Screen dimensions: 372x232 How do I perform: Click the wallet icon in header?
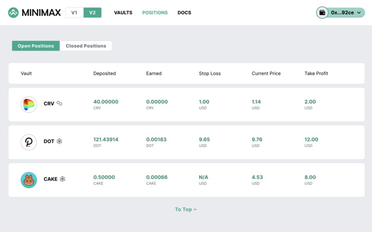pos(322,12)
